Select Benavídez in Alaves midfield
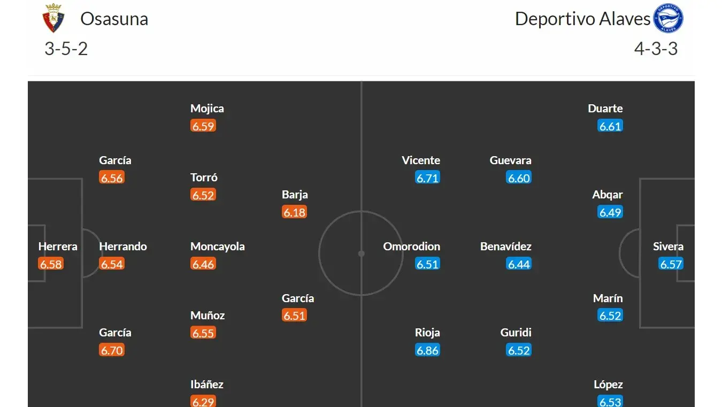The height and width of the screenshot is (407, 722). click(505, 247)
